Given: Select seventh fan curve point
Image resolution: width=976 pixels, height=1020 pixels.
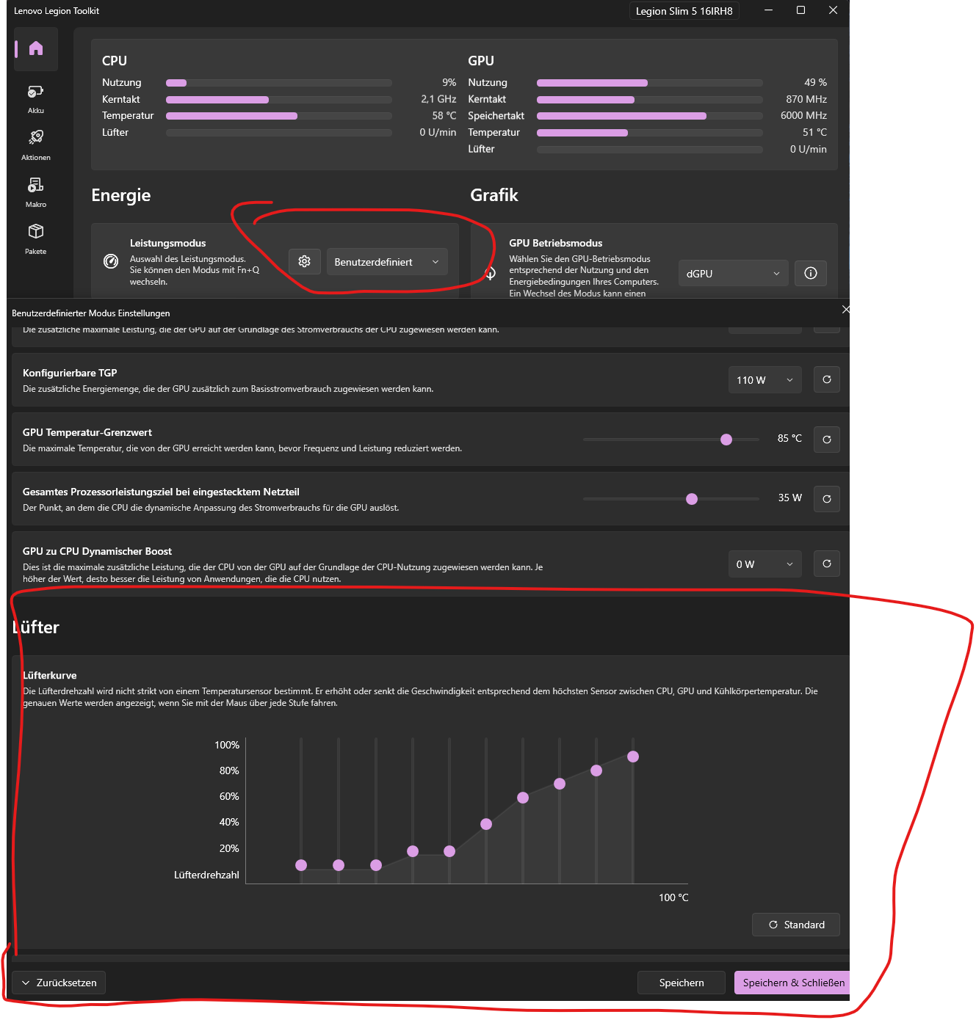Looking at the screenshot, I should tap(523, 798).
